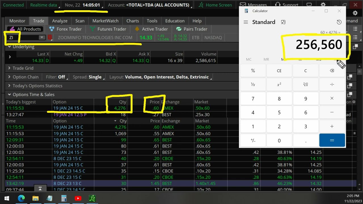Open Windows Start menu
363x204 pixels.
click(7, 198)
